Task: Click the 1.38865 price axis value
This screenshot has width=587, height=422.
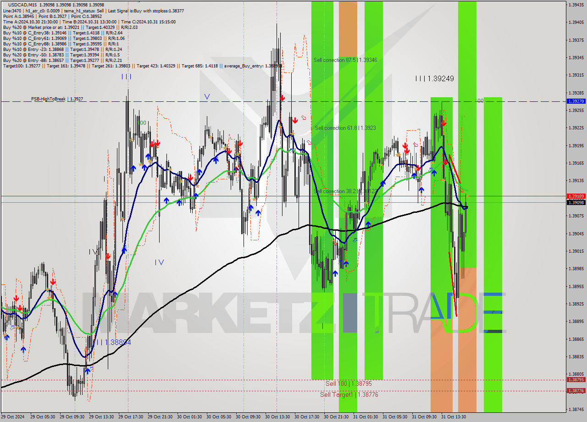Action: tap(576, 339)
